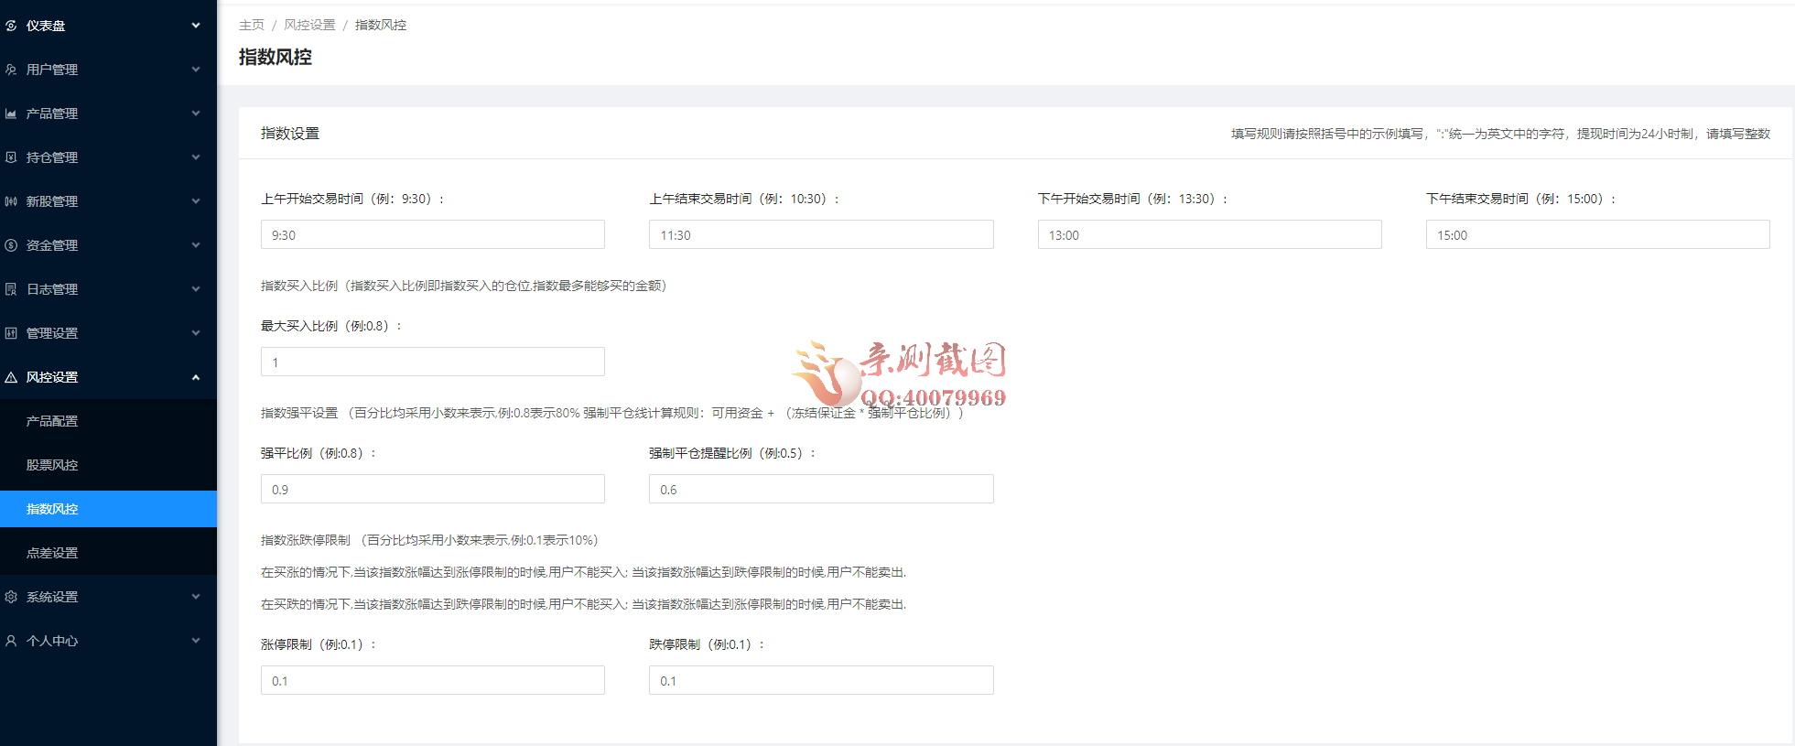Expand the 产品管理 menu chevron

[x=196, y=114]
